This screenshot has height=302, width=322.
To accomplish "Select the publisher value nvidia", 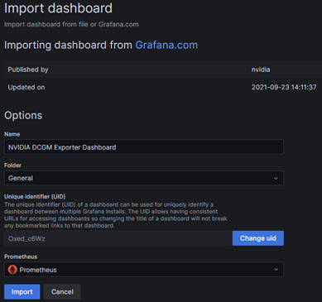I will click(x=261, y=70).
